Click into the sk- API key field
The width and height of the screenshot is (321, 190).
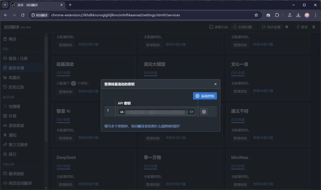tap(156, 112)
